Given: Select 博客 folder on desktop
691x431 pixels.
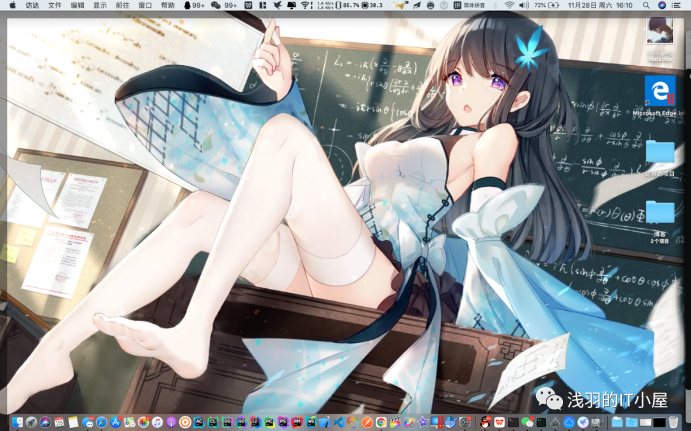Looking at the screenshot, I should 660,212.
